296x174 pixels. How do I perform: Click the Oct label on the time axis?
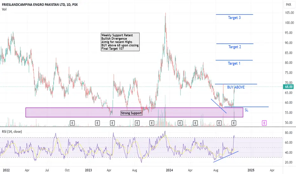tap(67, 170)
